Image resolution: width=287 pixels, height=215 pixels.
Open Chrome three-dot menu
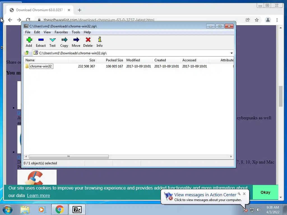pyautogui.click(x=277, y=20)
